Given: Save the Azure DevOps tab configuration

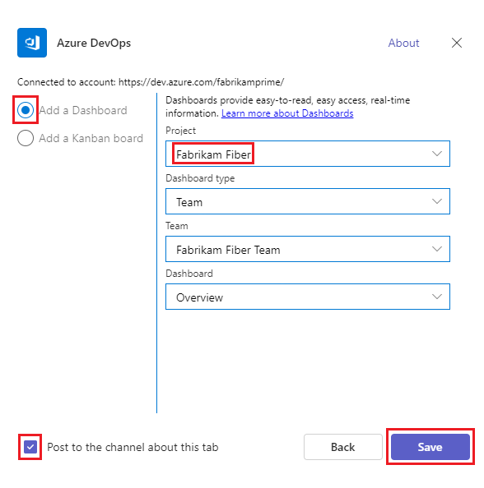Looking at the screenshot, I should (430, 447).
